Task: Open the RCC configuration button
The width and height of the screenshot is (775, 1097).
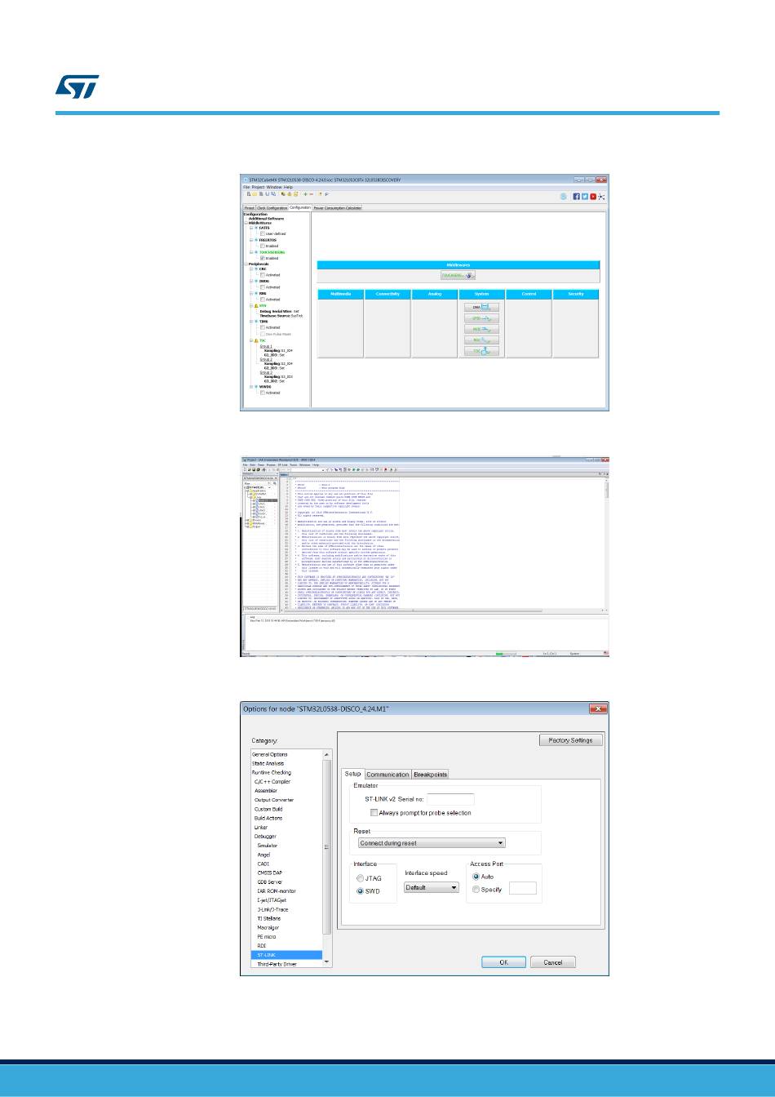Action: tap(481, 340)
